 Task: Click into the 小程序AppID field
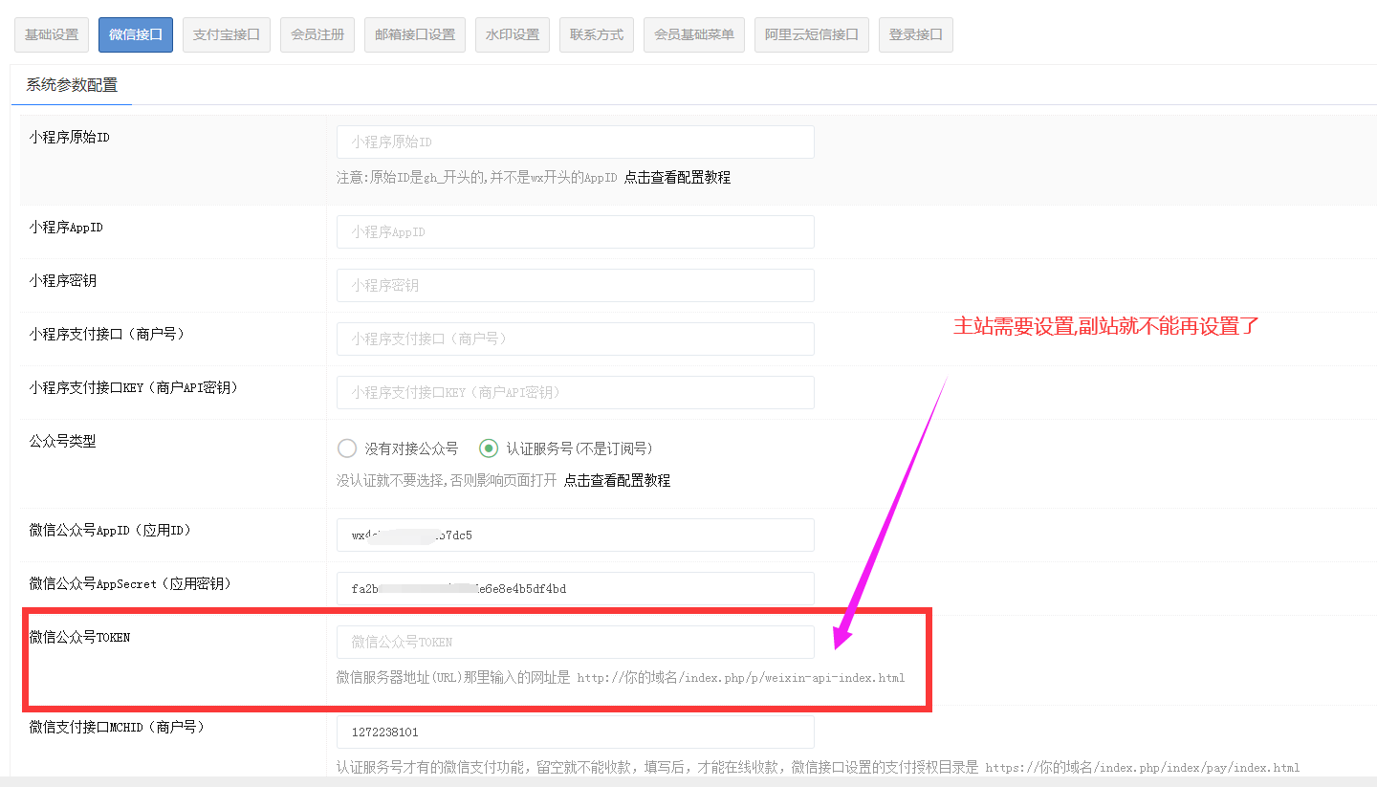coord(575,231)
